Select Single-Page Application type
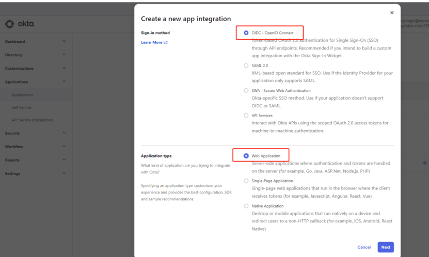429x257 pixels. [x=246, y=181]
